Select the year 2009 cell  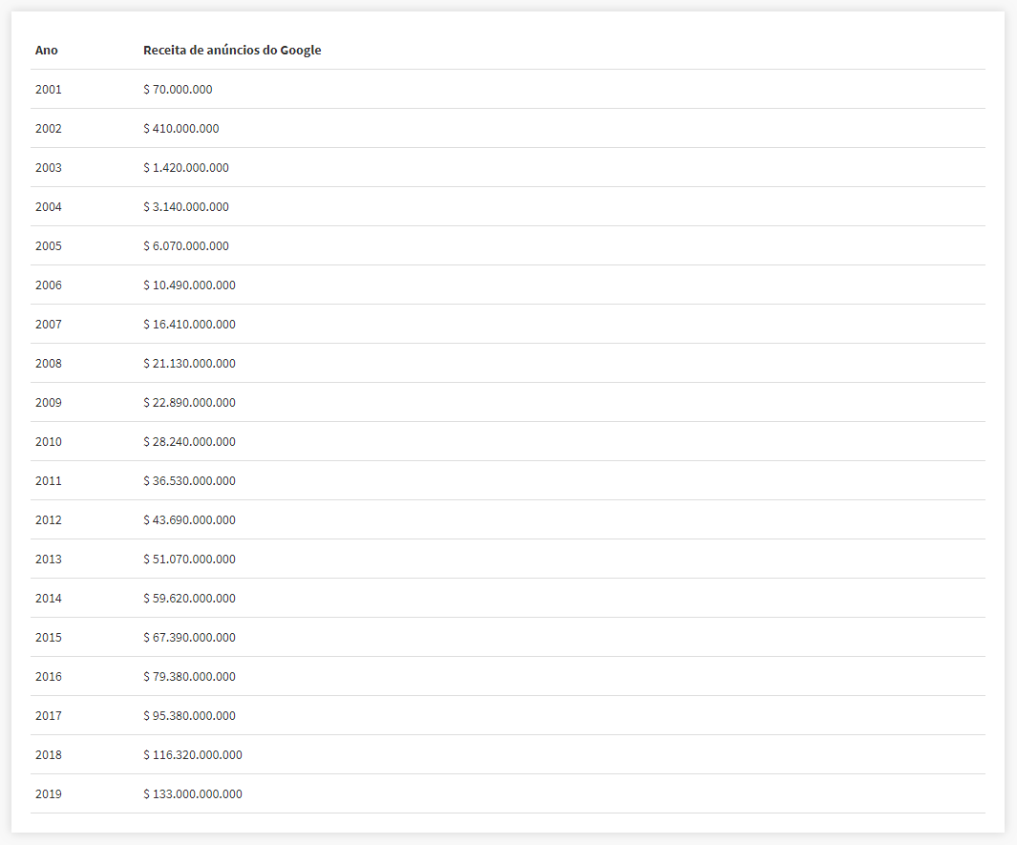click(49, 402)
